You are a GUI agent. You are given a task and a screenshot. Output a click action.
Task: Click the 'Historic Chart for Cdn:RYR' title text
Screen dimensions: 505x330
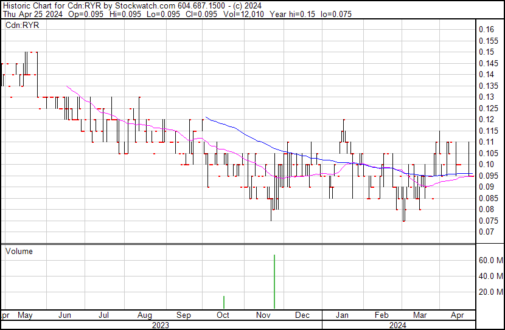52,6
